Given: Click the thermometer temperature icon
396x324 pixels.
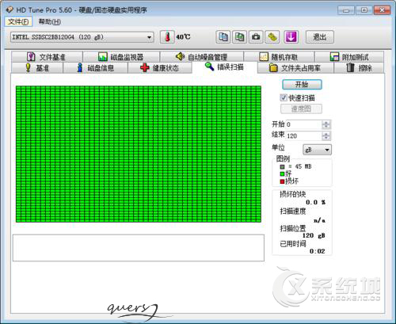Looking at the screenshot, I should 167,37.
